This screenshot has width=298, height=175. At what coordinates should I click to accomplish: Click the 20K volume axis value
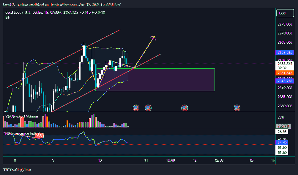(x=281, y=117)
